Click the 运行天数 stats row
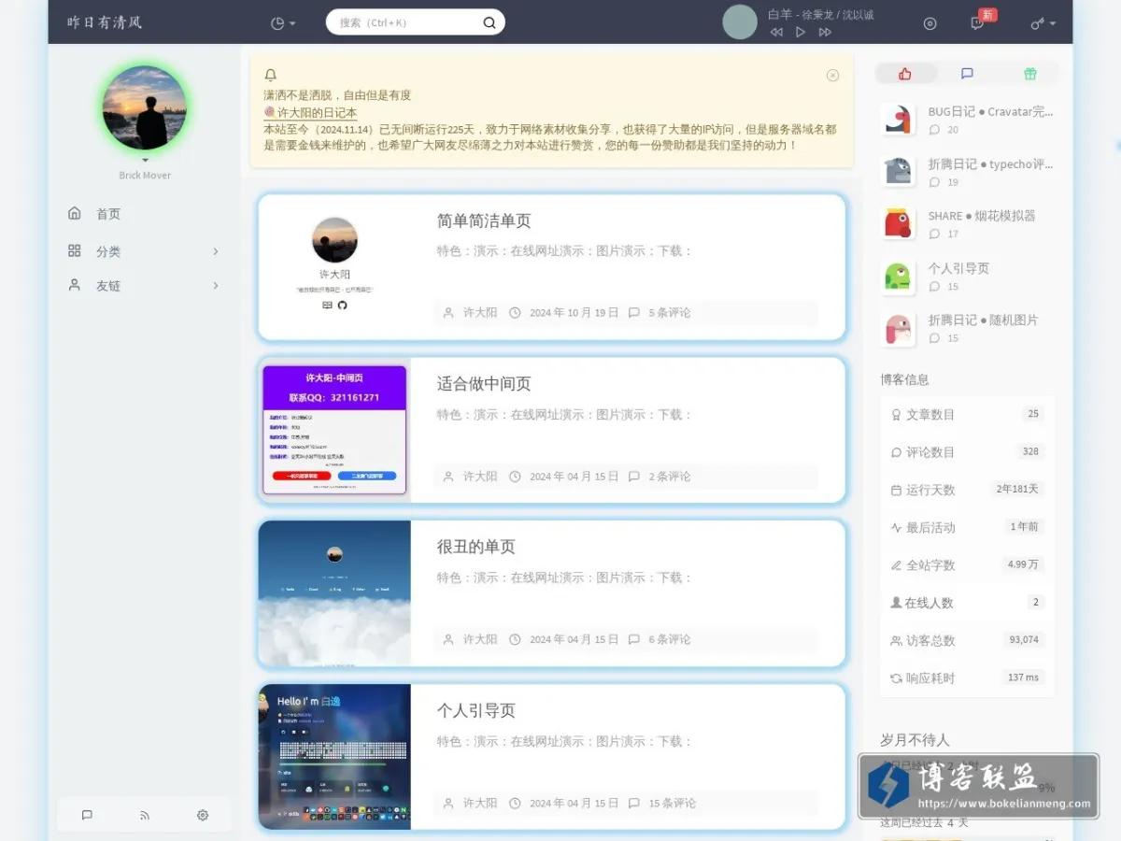The image size is (1121, 841). click(x=967, y=490)
